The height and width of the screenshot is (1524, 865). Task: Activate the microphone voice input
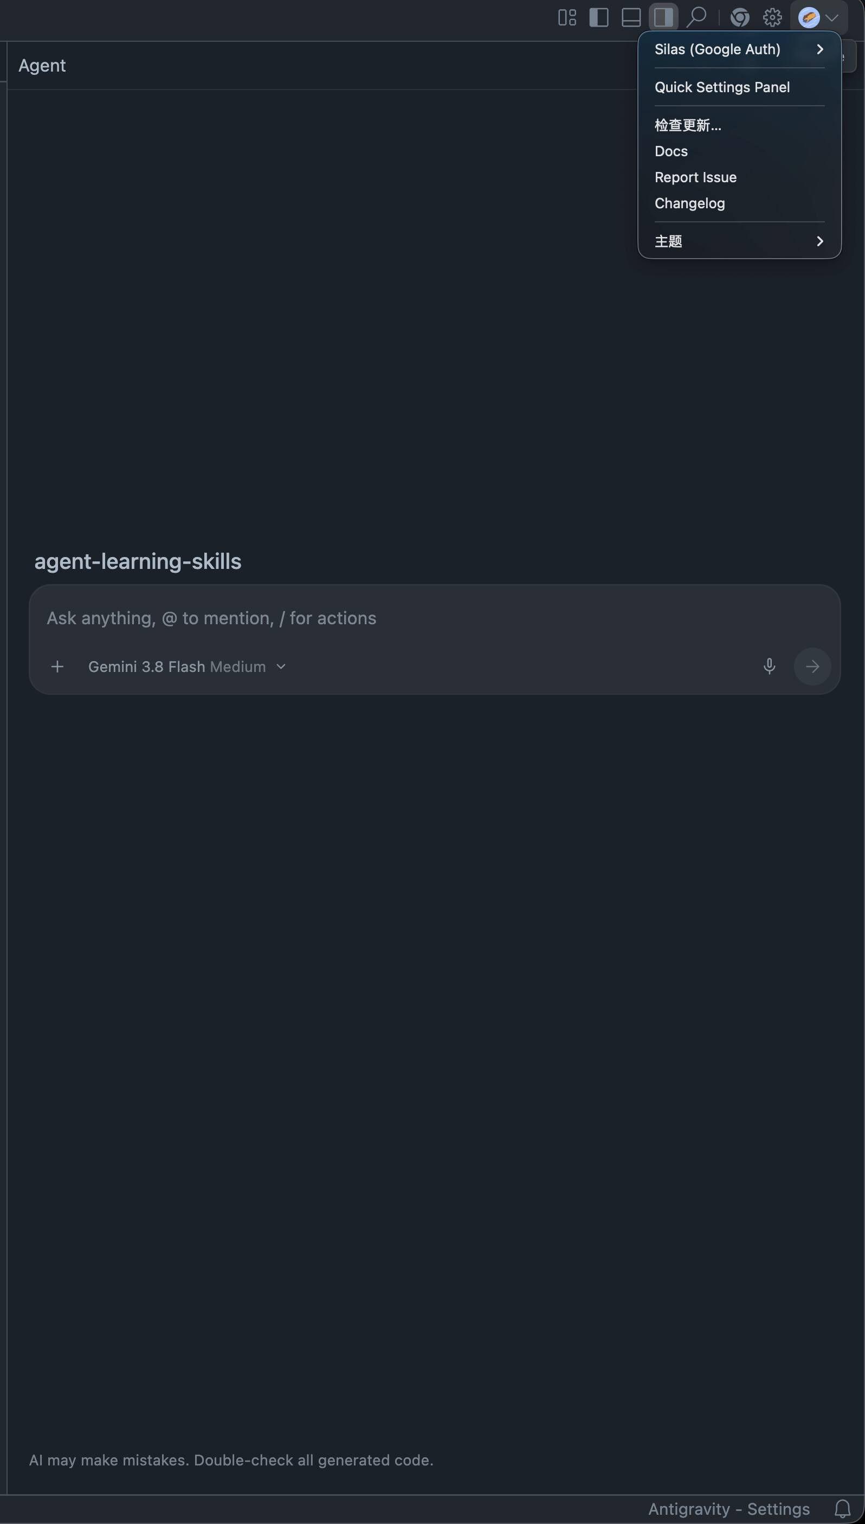(769, 667)
